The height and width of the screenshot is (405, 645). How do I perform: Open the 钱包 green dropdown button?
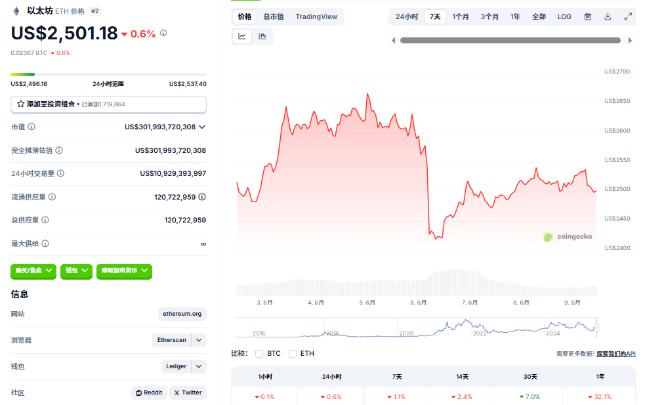(x=76, y=270)
